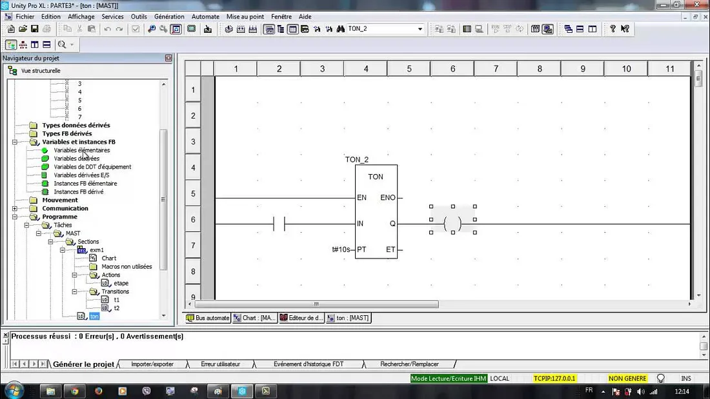Click the TON function block

tap(376, 211)
